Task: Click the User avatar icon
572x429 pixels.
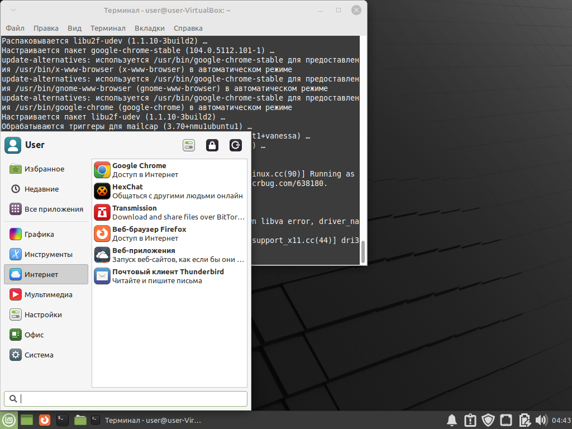Action: click(13, 145)
